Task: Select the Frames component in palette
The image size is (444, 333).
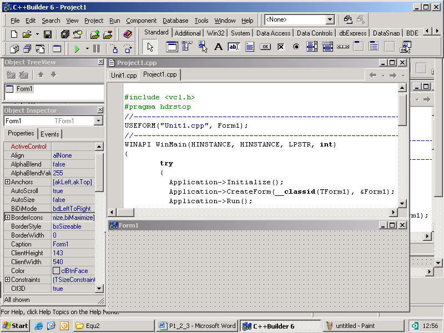Action: pyautogui.click(x=172, y=47)
